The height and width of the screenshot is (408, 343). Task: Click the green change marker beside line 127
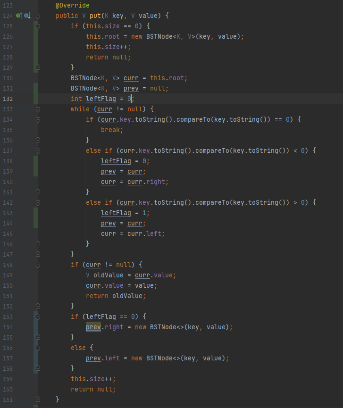(35, 47)
